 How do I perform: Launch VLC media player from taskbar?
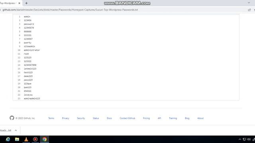pyautogui.click(x=26, y=139)
